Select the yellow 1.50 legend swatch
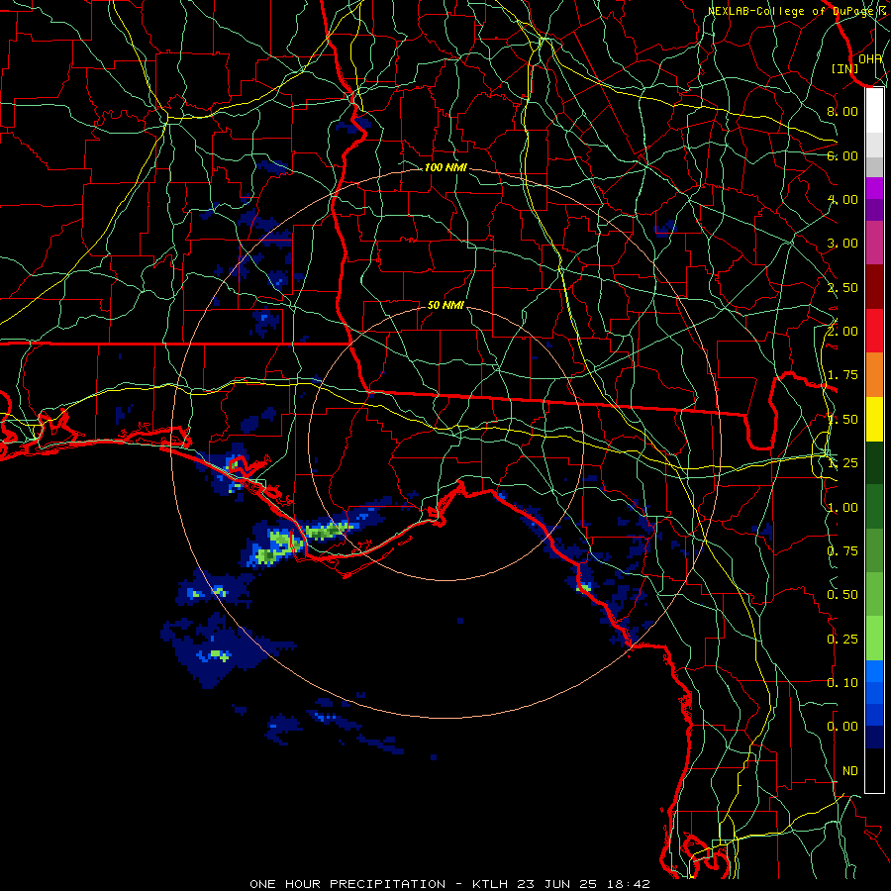 pyautogui.click(x=874, y=420)
